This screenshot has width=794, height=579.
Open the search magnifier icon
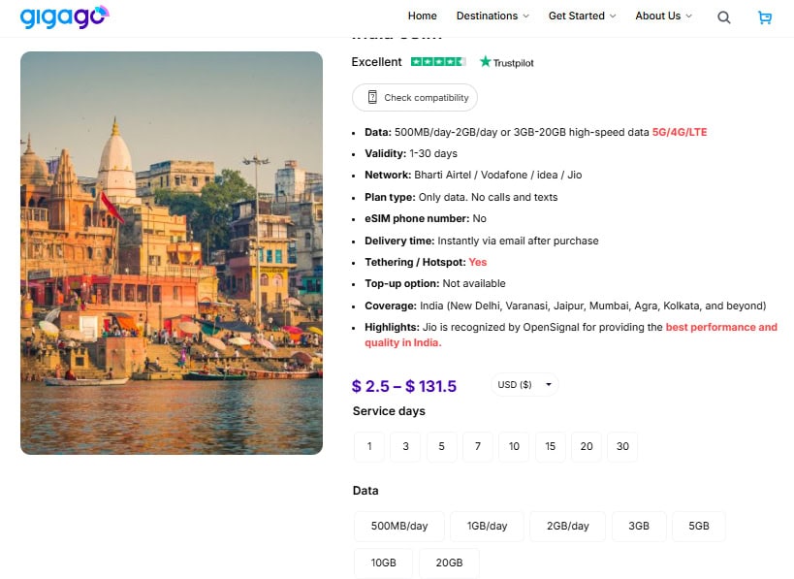pos(723,17)
